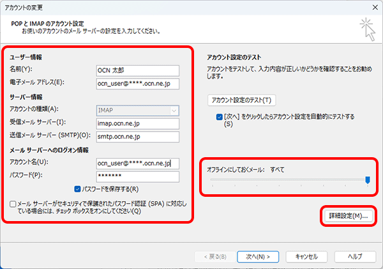Open 詳細設定(M)... advanced settings
This screenshot has height=269, width=383.
347,217
